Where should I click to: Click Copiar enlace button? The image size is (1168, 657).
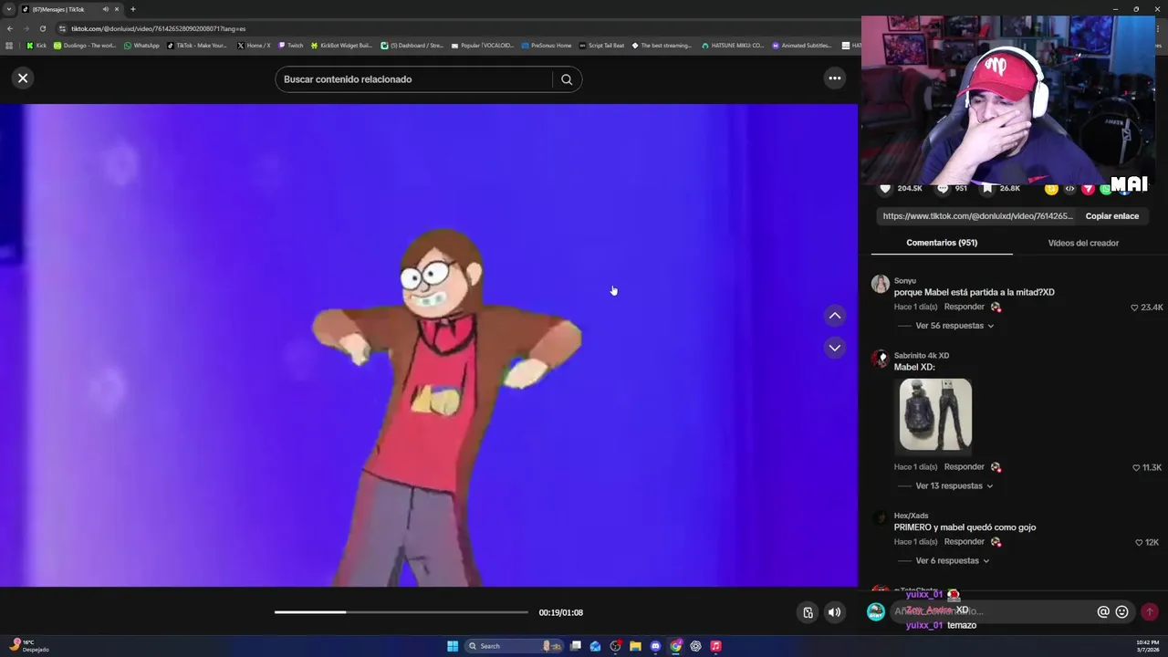(x=1111, y=216)
